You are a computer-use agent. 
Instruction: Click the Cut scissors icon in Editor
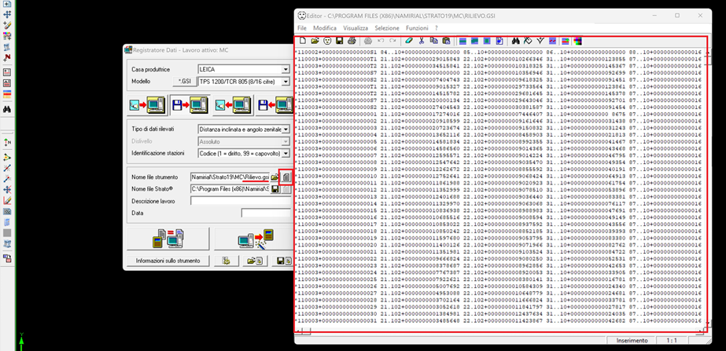point(422,40)
